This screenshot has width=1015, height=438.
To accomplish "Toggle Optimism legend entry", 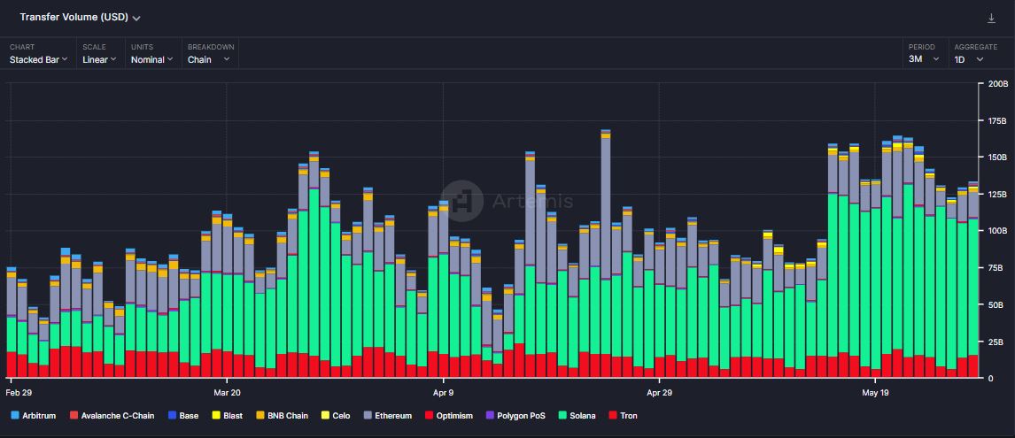I will tap(448, 415).
